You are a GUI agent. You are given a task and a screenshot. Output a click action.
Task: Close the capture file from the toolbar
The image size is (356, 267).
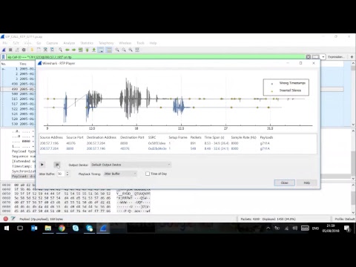click(x=45, y=50)
